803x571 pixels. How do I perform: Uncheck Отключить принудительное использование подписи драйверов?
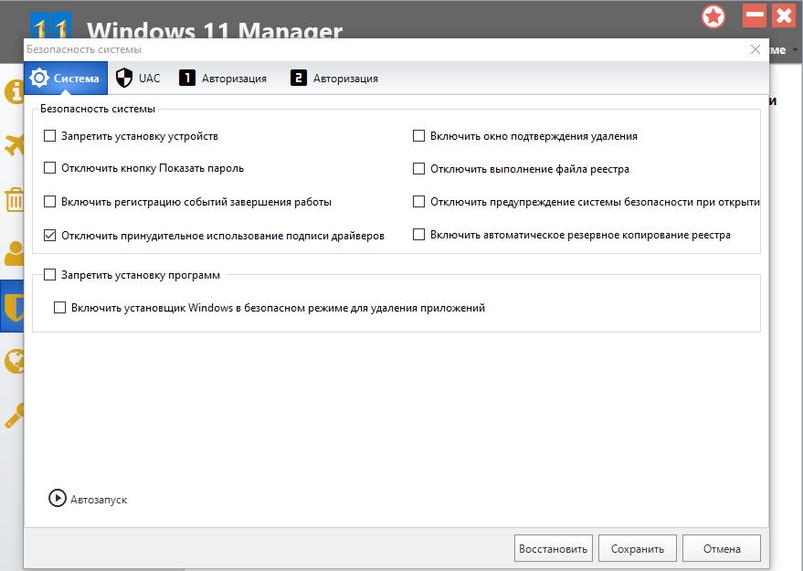pos(49,236)
